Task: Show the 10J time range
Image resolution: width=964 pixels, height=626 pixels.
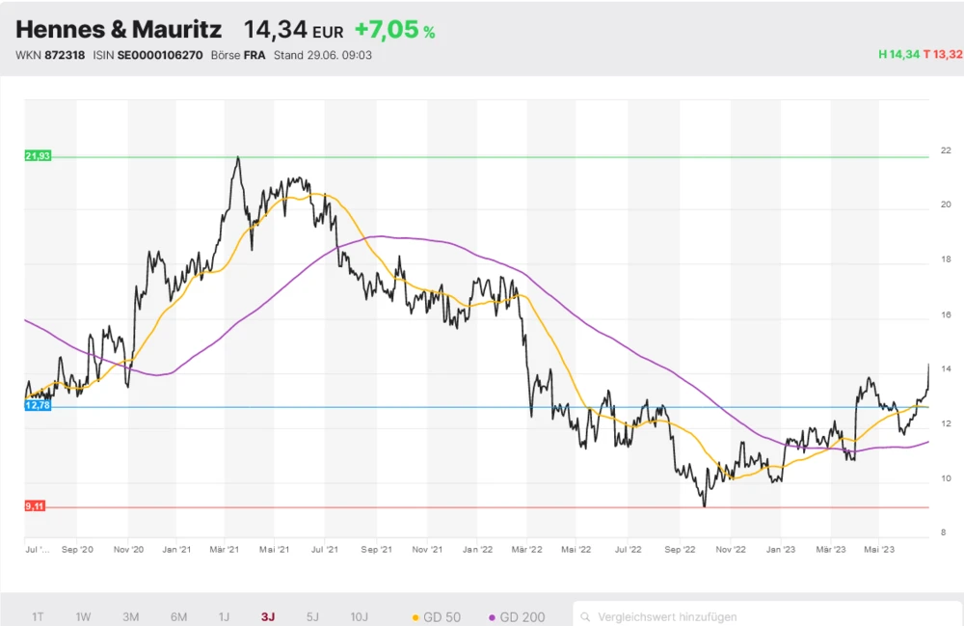Action: [x=359, y=616]
